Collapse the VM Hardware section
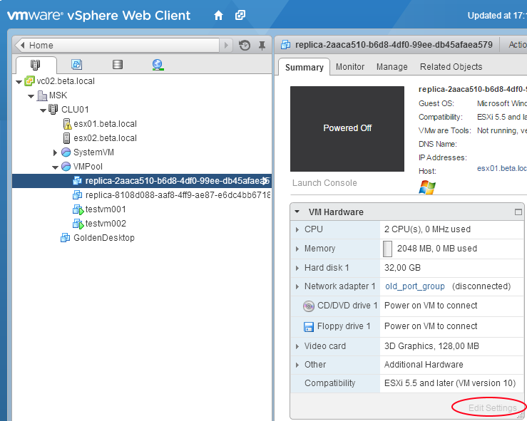527x421 pixels. click(x=297, y=212)
